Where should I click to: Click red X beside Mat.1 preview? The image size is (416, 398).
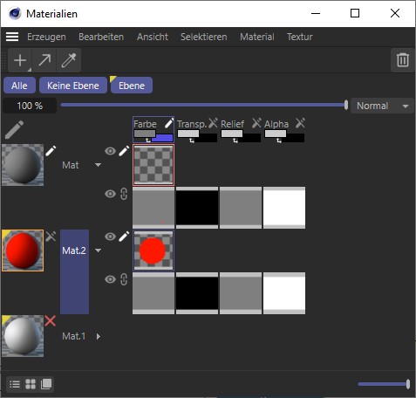[x=51, y=321]
